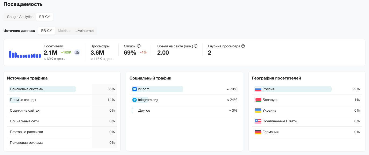Choose LiveInternet as data source
The image size is (369, 155).
[x=85, y=31]
